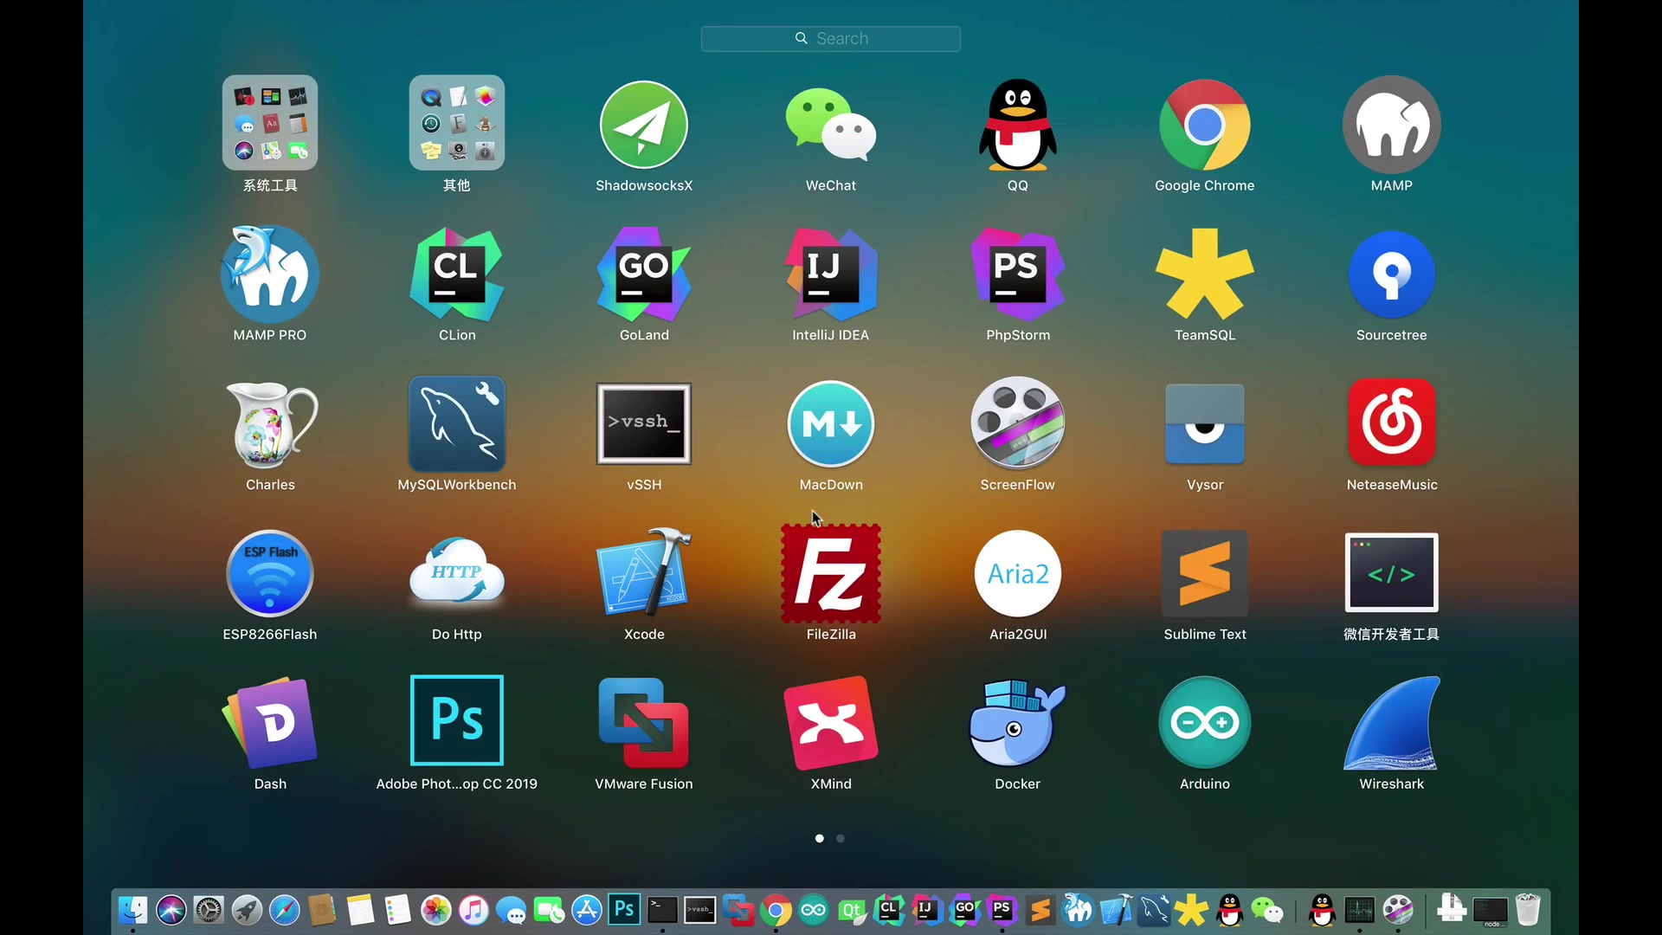Click Sublime Text icon in the Dock
Screen dimensions: 1662x935
(x=1040, y=910)
